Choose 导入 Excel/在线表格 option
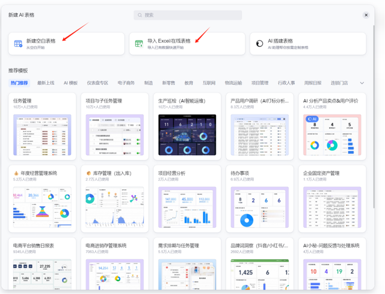Image resolution: width=385 pixels, height=294 pixels. coord(187,44)
